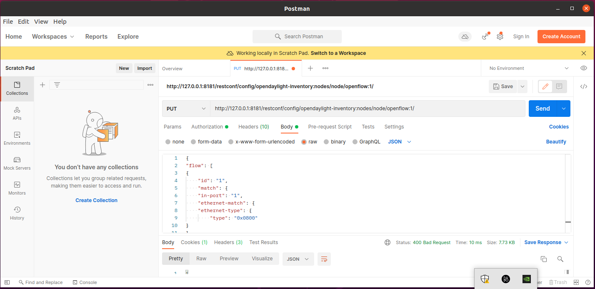
Task: Open the Mock Servers sidebar section
Action: pos(17,163)
